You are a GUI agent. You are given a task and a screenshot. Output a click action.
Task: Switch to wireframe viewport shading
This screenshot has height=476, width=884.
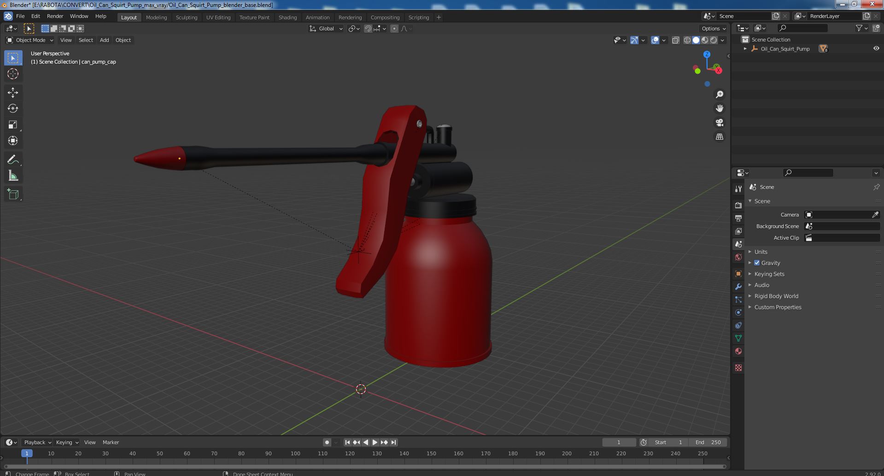point(687,40)
